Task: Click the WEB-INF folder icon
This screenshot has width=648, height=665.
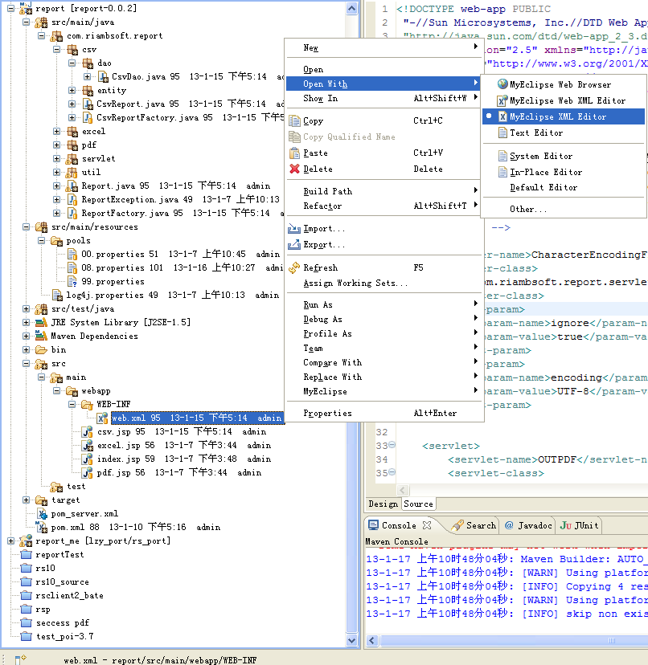Action: (87, 404)
